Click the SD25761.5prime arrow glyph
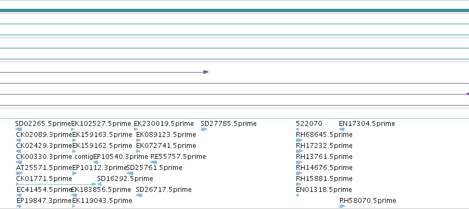The height and width of the screenshot is (209, 469). pyautogui.click(x=130, y=173)
